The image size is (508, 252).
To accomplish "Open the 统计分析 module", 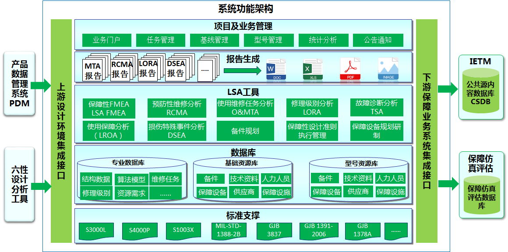I will [x=323, y=40].
